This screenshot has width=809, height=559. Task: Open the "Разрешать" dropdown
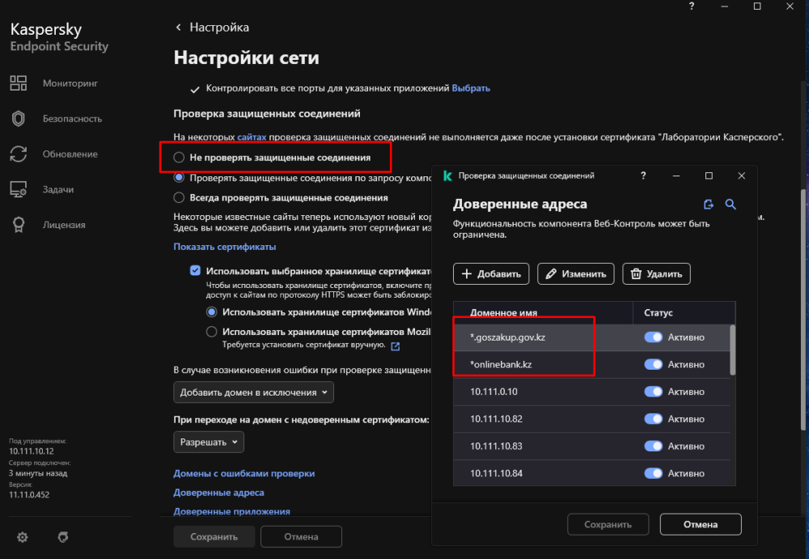209,443
